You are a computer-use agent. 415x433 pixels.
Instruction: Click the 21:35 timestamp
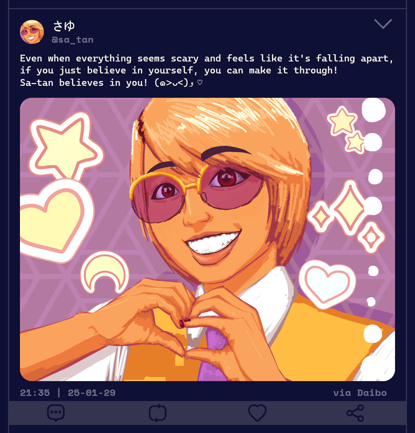click(35, 393)
